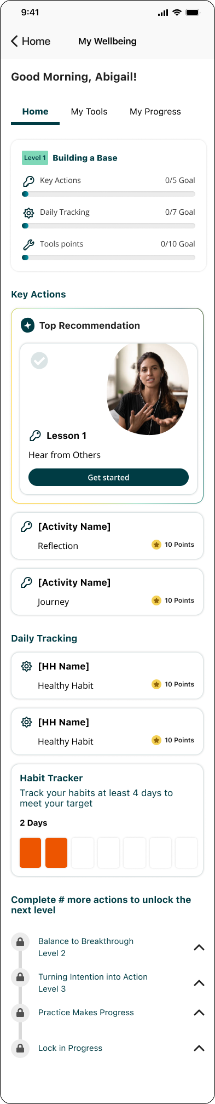Viewport: 215px width, 1104px height.
Task: Click the key icon on the Reflection activity
Action: [26, 527]
